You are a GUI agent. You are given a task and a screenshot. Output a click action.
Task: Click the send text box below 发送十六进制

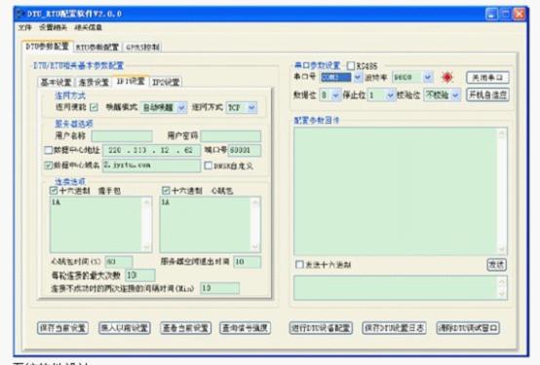396,287
